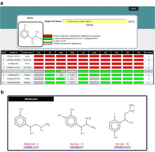The image size is (155, 152).
Task: Open molecule count link in HIF1A row
Action: coord(149,64)
